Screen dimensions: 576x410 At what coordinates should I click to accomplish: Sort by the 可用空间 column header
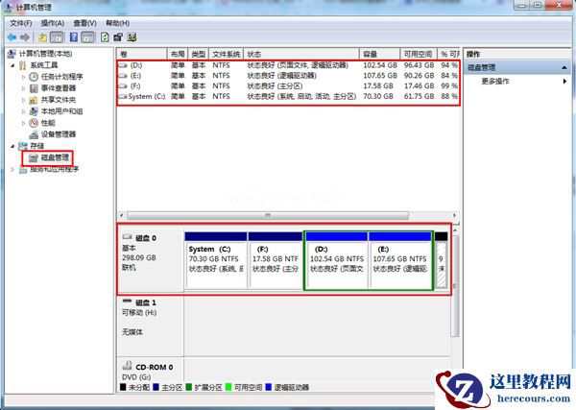(x=419, y=54)
